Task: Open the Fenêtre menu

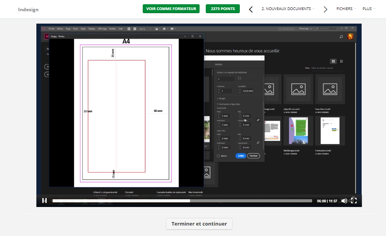Action: point(113,29)
